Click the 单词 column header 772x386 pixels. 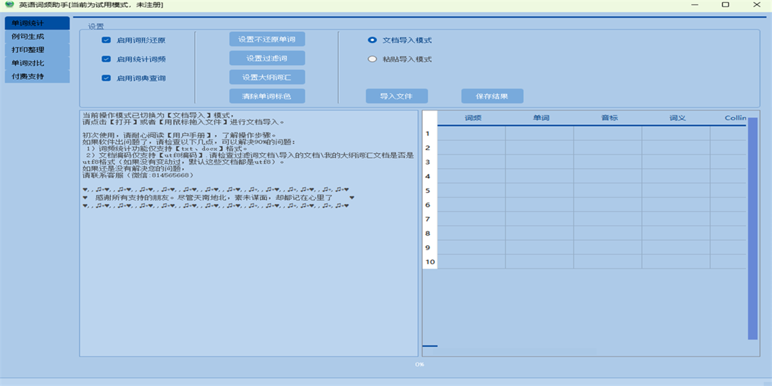(540, 118)
